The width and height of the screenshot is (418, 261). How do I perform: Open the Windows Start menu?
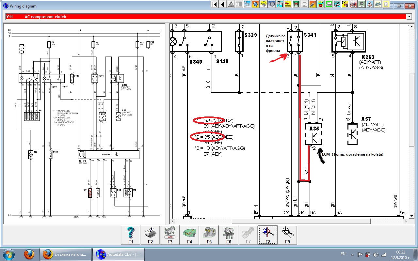click(x=8, y=254)
